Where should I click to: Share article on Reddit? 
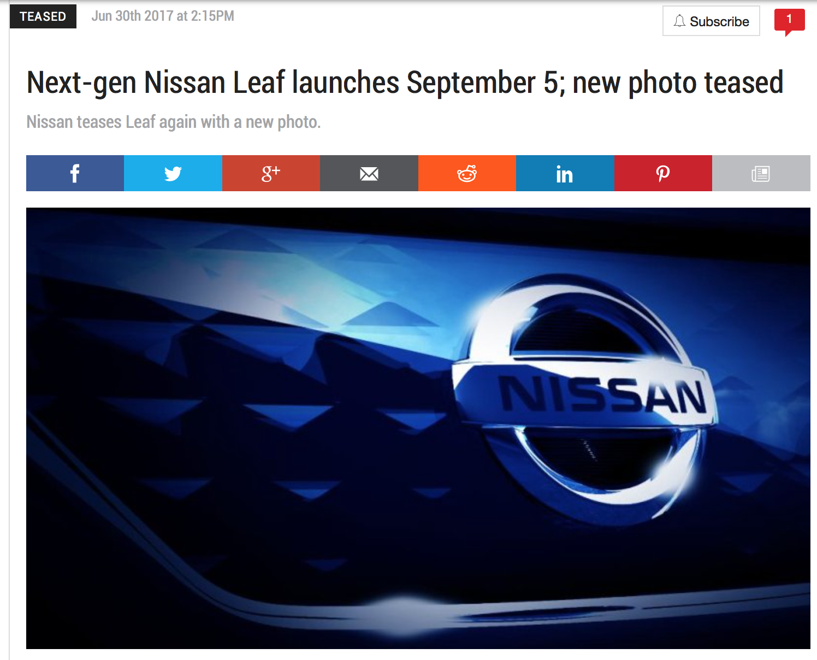pos(467,173)
